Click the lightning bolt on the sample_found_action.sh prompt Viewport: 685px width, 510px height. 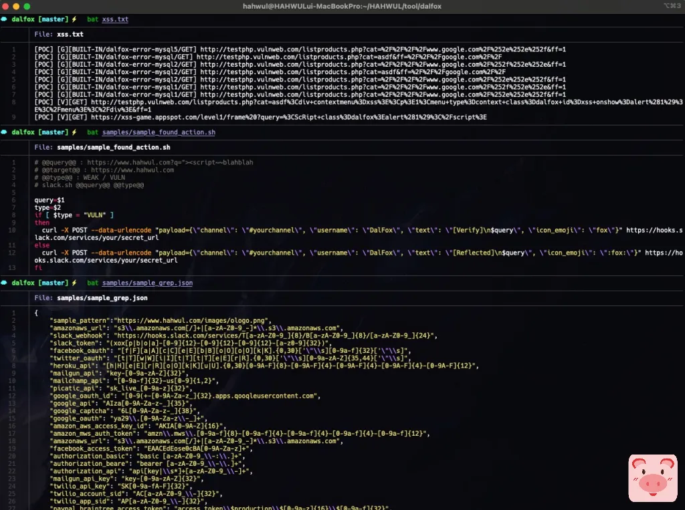(x=74, y=132)
